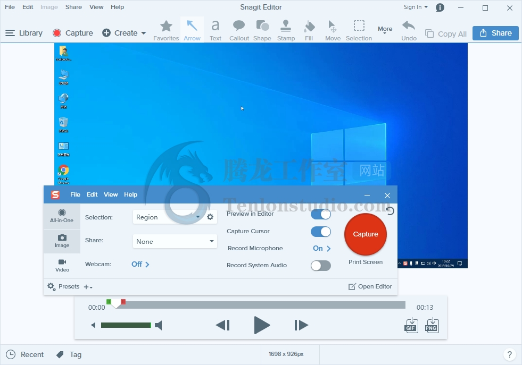Open Help menu in capture window
The height and width of the screenshot is (365, 522).
coord(130,194)
